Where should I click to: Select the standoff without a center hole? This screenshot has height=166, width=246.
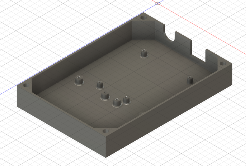(x=105, y=96)
